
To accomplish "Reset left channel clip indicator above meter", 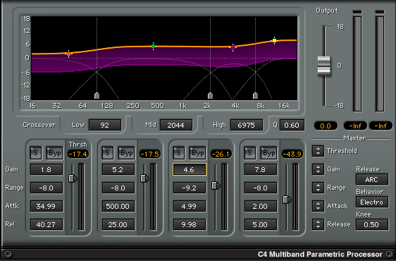I will [x=357, y=12].
